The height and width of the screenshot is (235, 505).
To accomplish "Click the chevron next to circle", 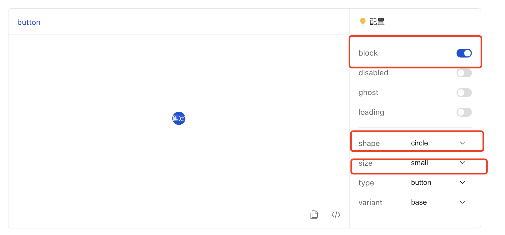I will point(462,143).
